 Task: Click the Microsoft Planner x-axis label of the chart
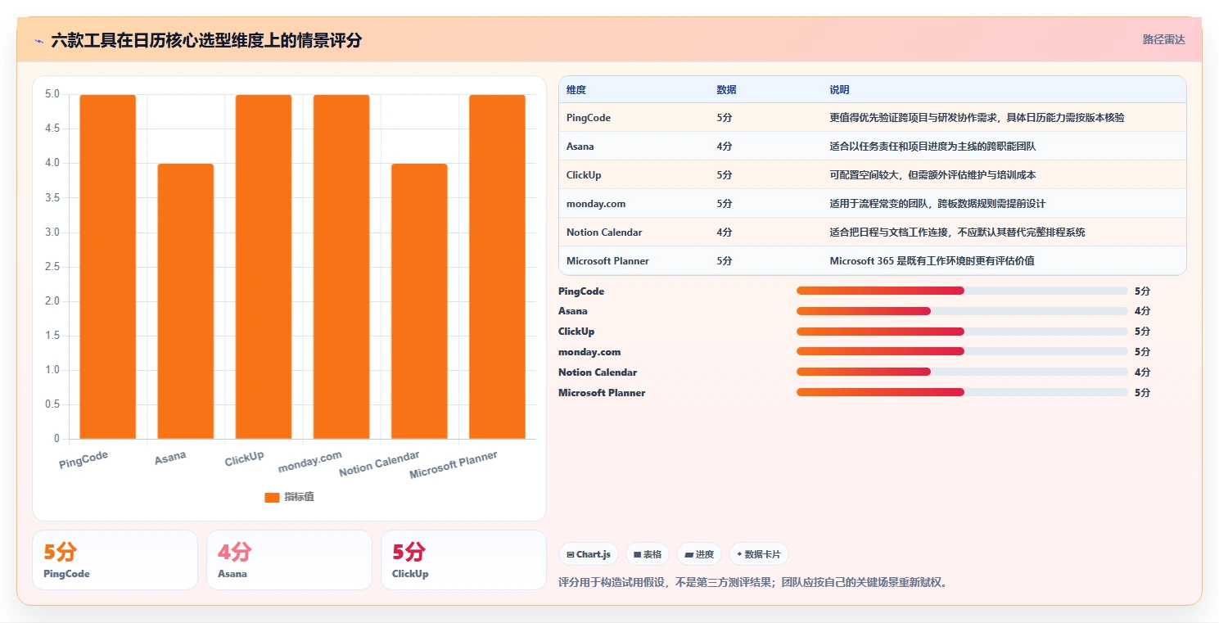(x=454, y=465)
